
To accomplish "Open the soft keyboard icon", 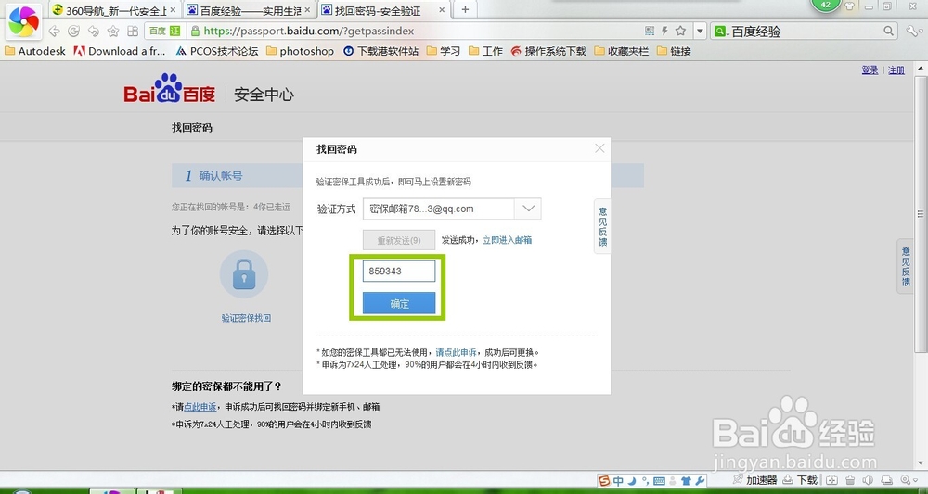I will [x=659, y=480].
